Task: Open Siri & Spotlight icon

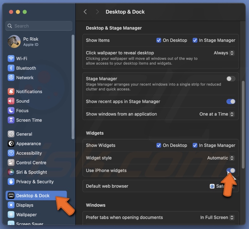Action: [11, 172]
